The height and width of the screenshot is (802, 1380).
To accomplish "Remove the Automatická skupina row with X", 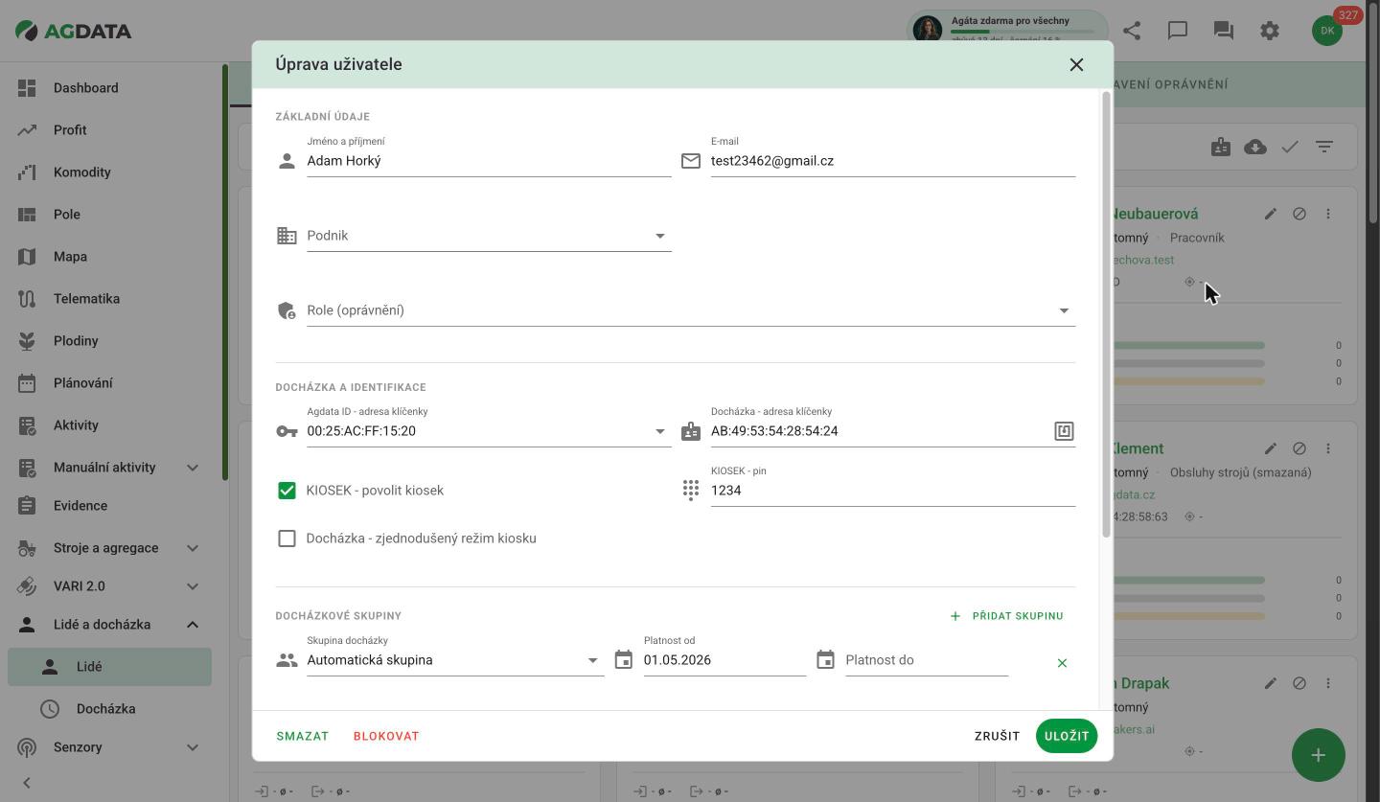I will (1062, 663).
